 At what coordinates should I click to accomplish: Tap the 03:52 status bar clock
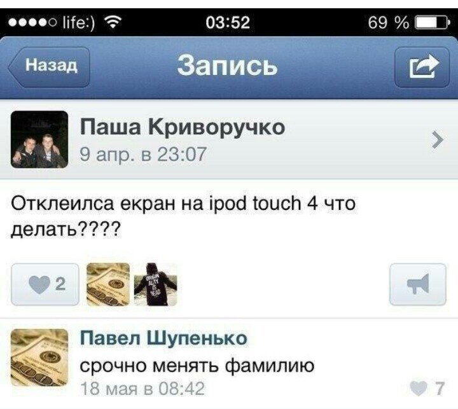228,23
